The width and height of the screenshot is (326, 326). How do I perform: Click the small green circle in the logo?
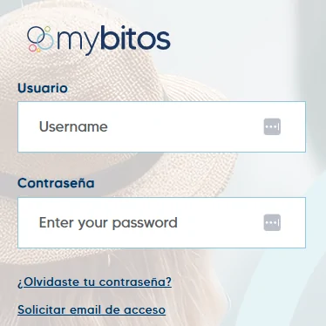(x=47, y=29)
